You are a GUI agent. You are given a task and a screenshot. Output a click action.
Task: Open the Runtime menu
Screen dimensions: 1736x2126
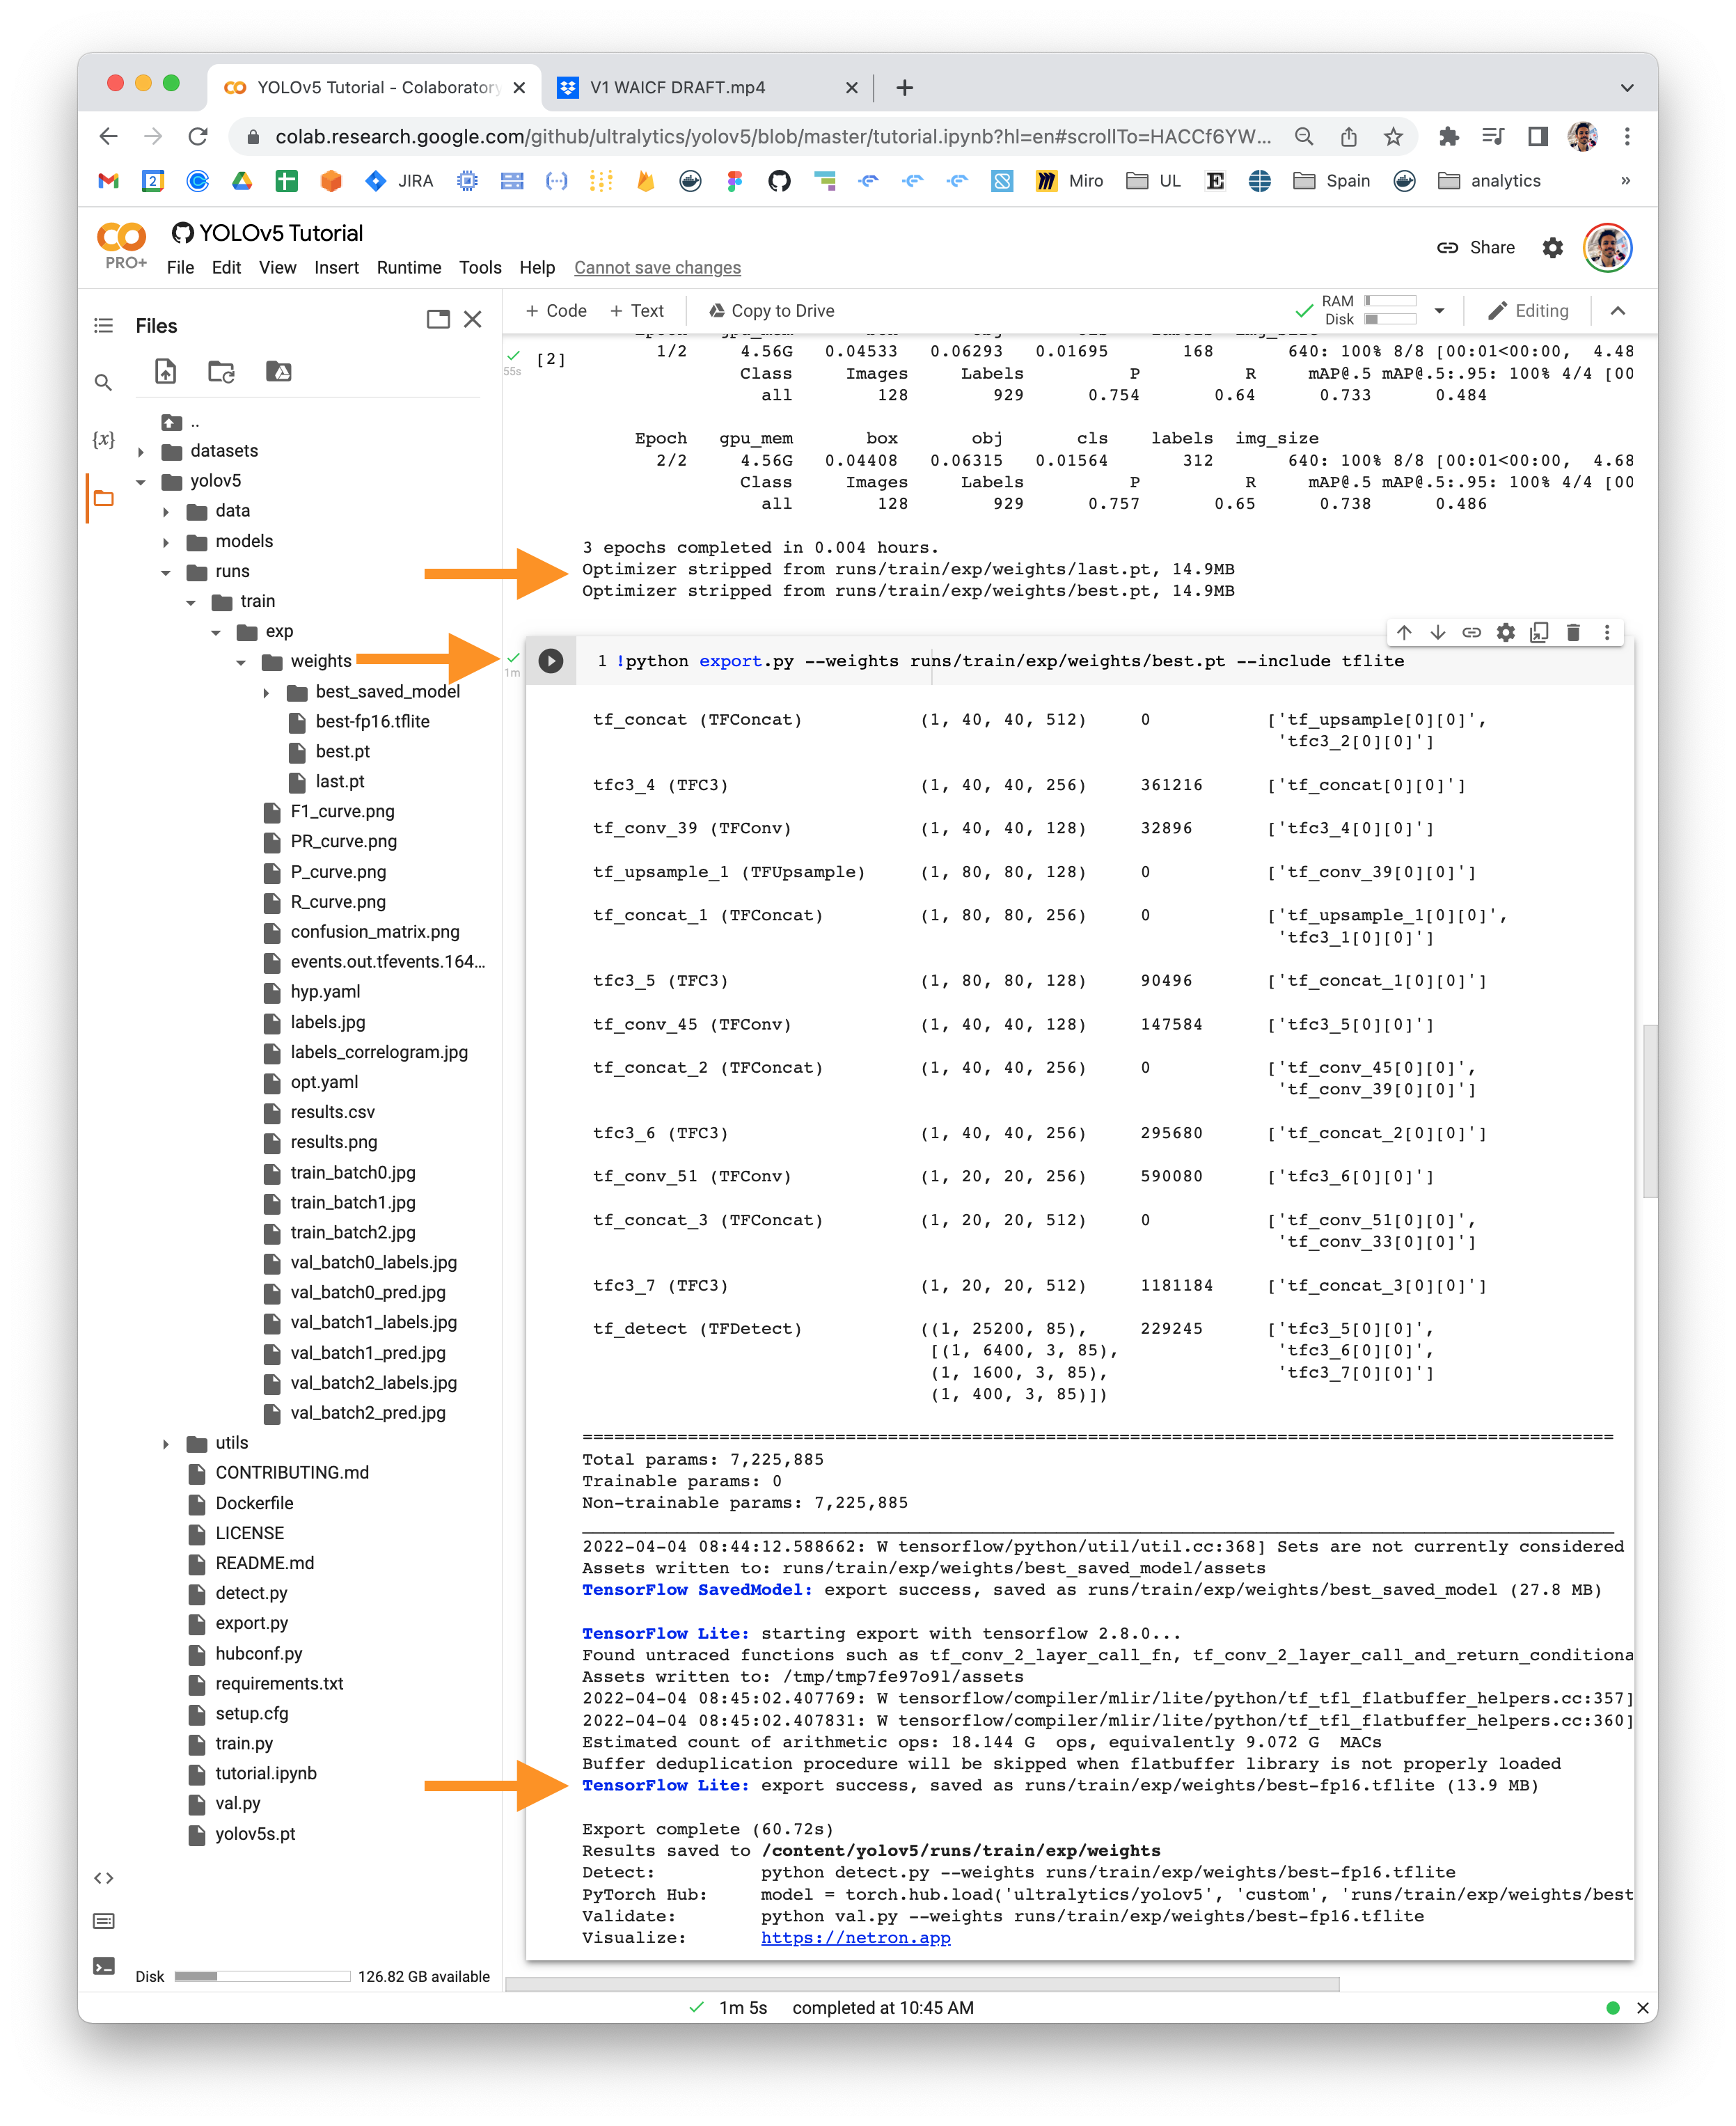409,267
